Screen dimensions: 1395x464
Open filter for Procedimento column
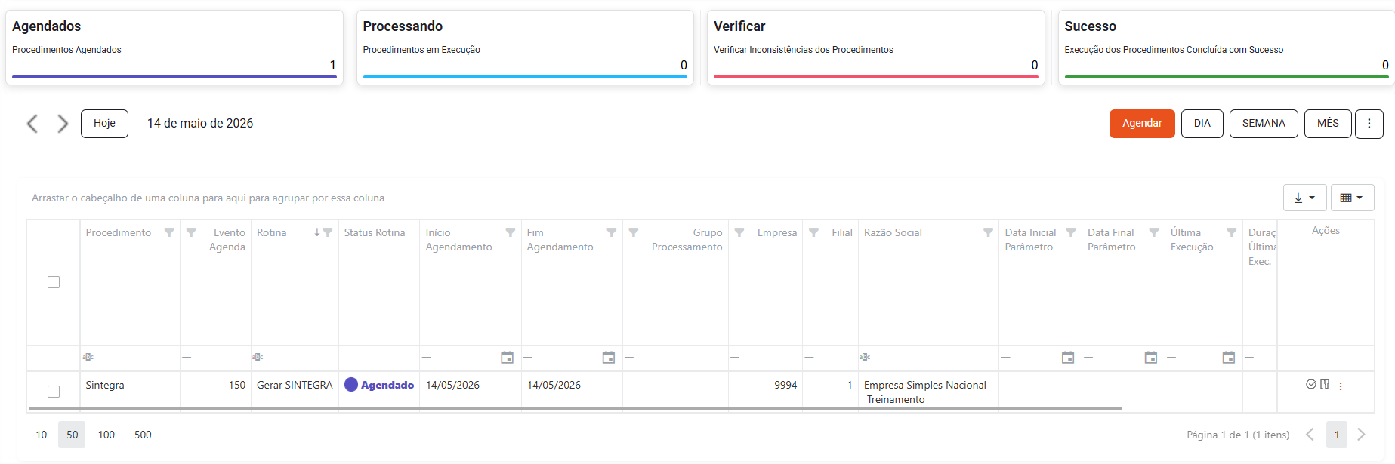[x=169, y=232]
